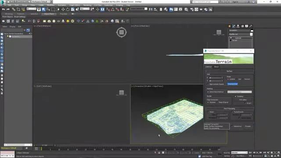Image resolution: width=281 pixels, height=158 pixels.
Task: Click the Redo arrow in main toolbar
Action: [8, 9]
